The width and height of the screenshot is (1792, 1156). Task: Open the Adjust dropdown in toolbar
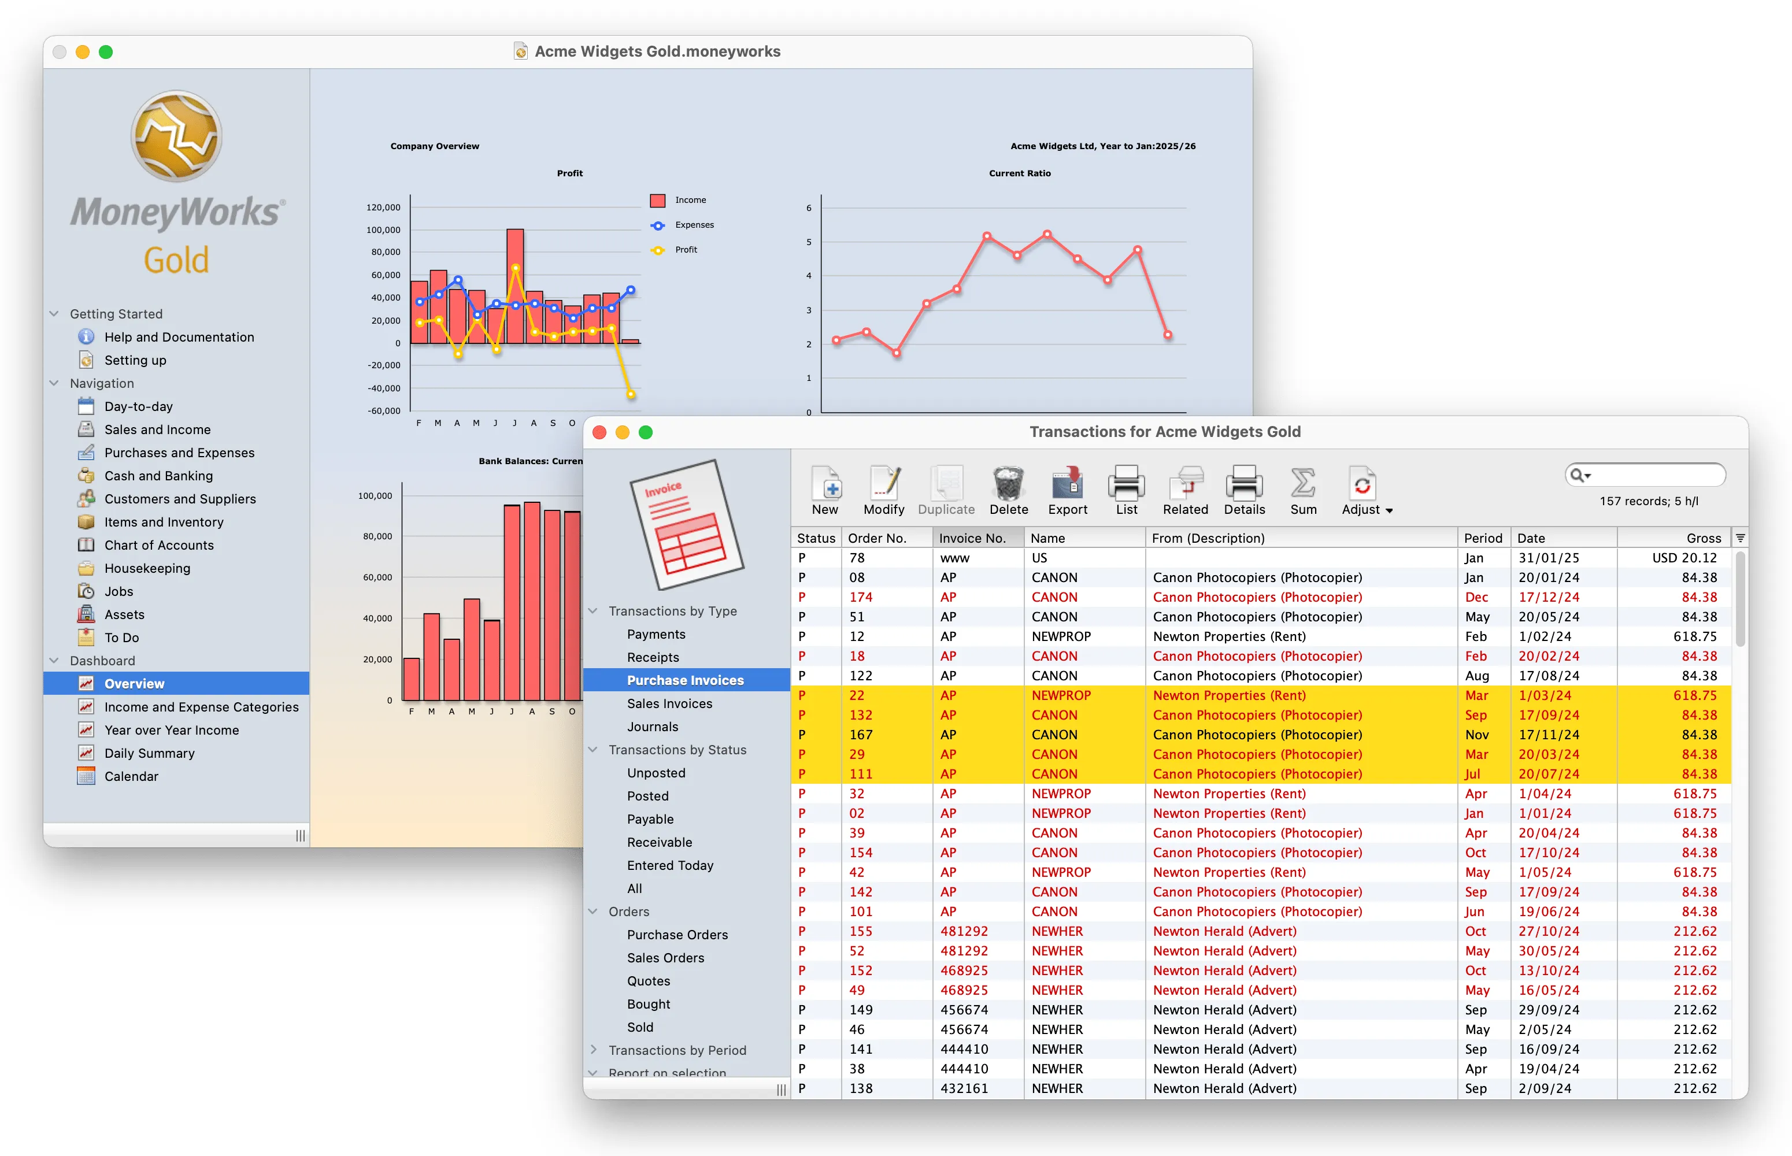click(x=1367, y=491)
